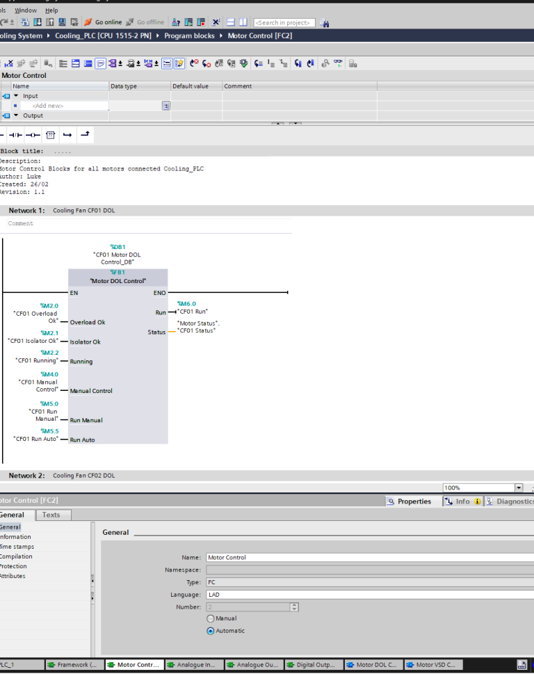Switch to Framework editor tab

pos(75,665)
